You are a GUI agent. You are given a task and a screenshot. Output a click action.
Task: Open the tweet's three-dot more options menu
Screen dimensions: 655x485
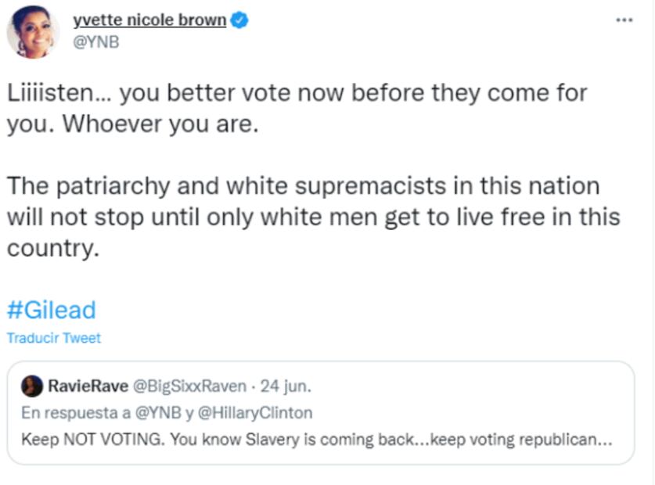pos(624,20)
